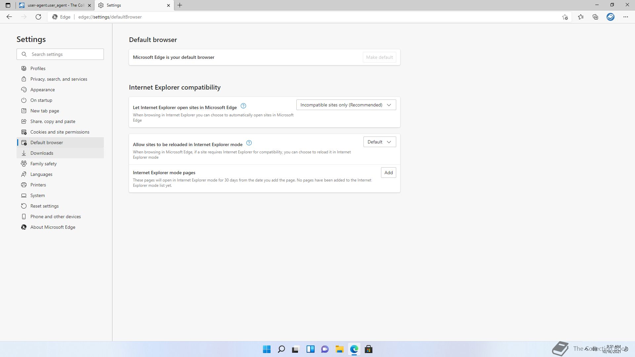Open Privacy, search, and services settings
The height and width of the screenshot is (357, 635).
pyautogui.click(x=60, y=79)
